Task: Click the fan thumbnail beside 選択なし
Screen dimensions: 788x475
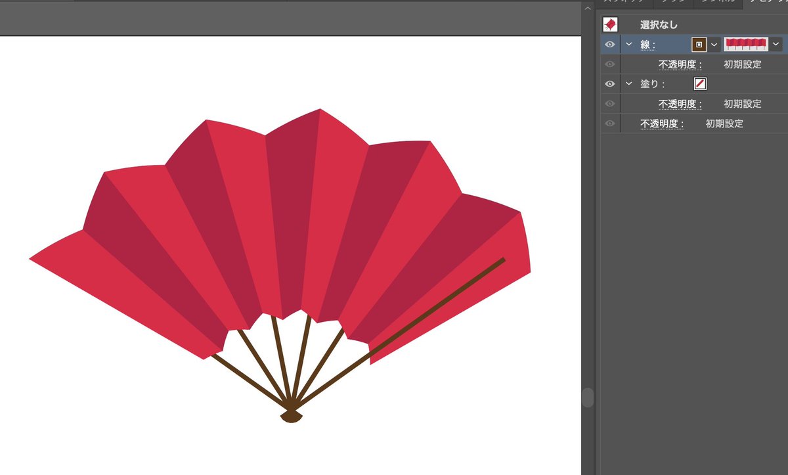Action: 610,25
